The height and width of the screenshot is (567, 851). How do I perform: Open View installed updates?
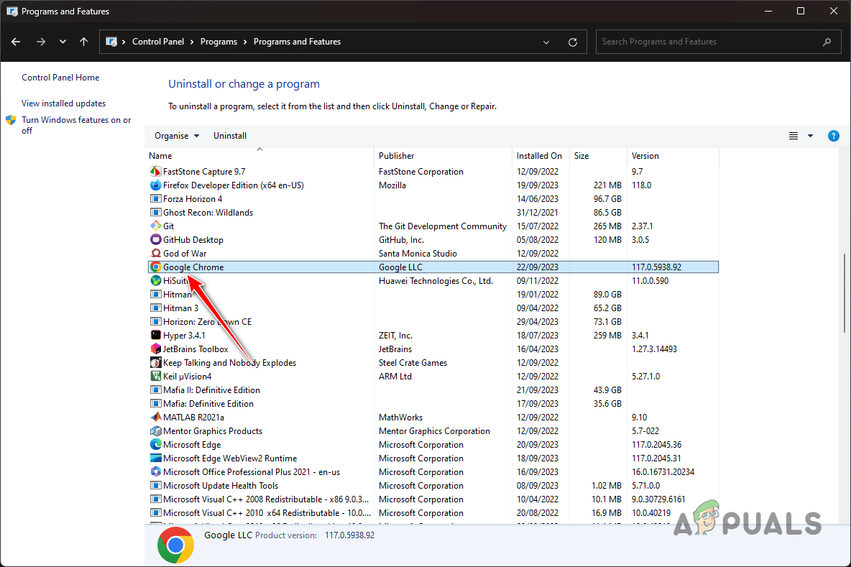[63, 103]
